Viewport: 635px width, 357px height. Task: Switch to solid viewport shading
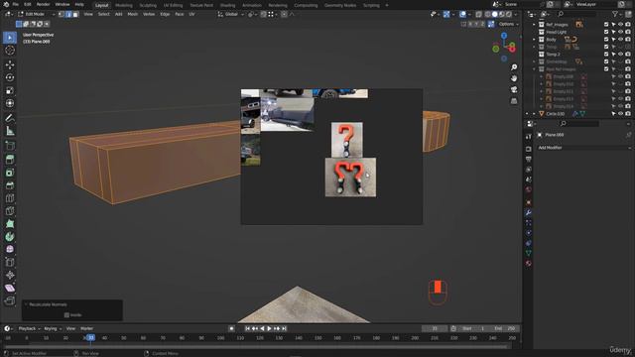click(494, 14)
